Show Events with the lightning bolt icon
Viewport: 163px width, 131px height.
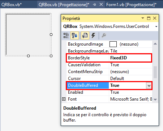[x=93, y=35]
